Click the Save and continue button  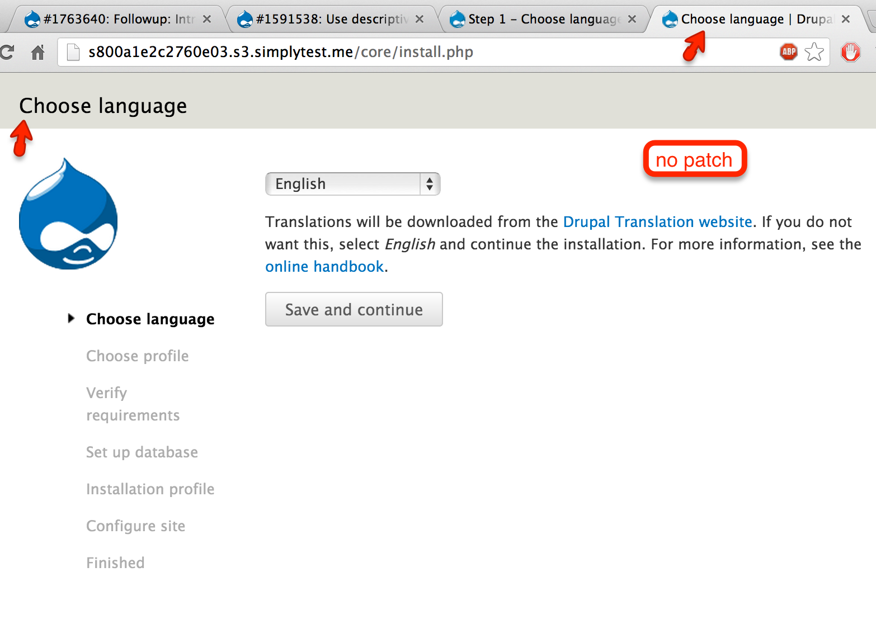[354, 309]
